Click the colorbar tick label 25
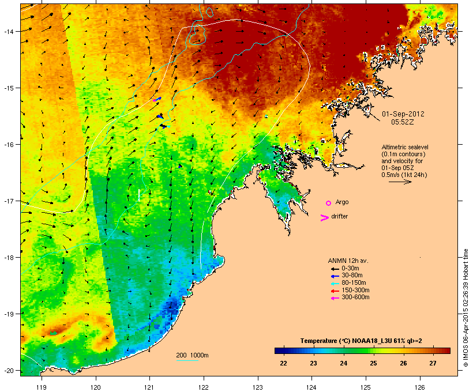 (373, 363)
